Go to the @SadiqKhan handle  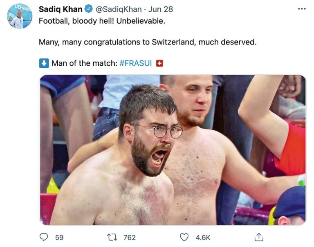coord(119,9)
